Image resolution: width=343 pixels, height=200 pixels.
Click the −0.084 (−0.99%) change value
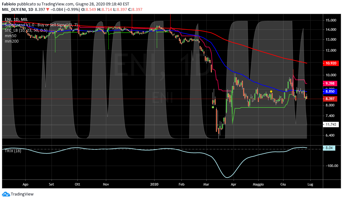[x=65, y=10]
